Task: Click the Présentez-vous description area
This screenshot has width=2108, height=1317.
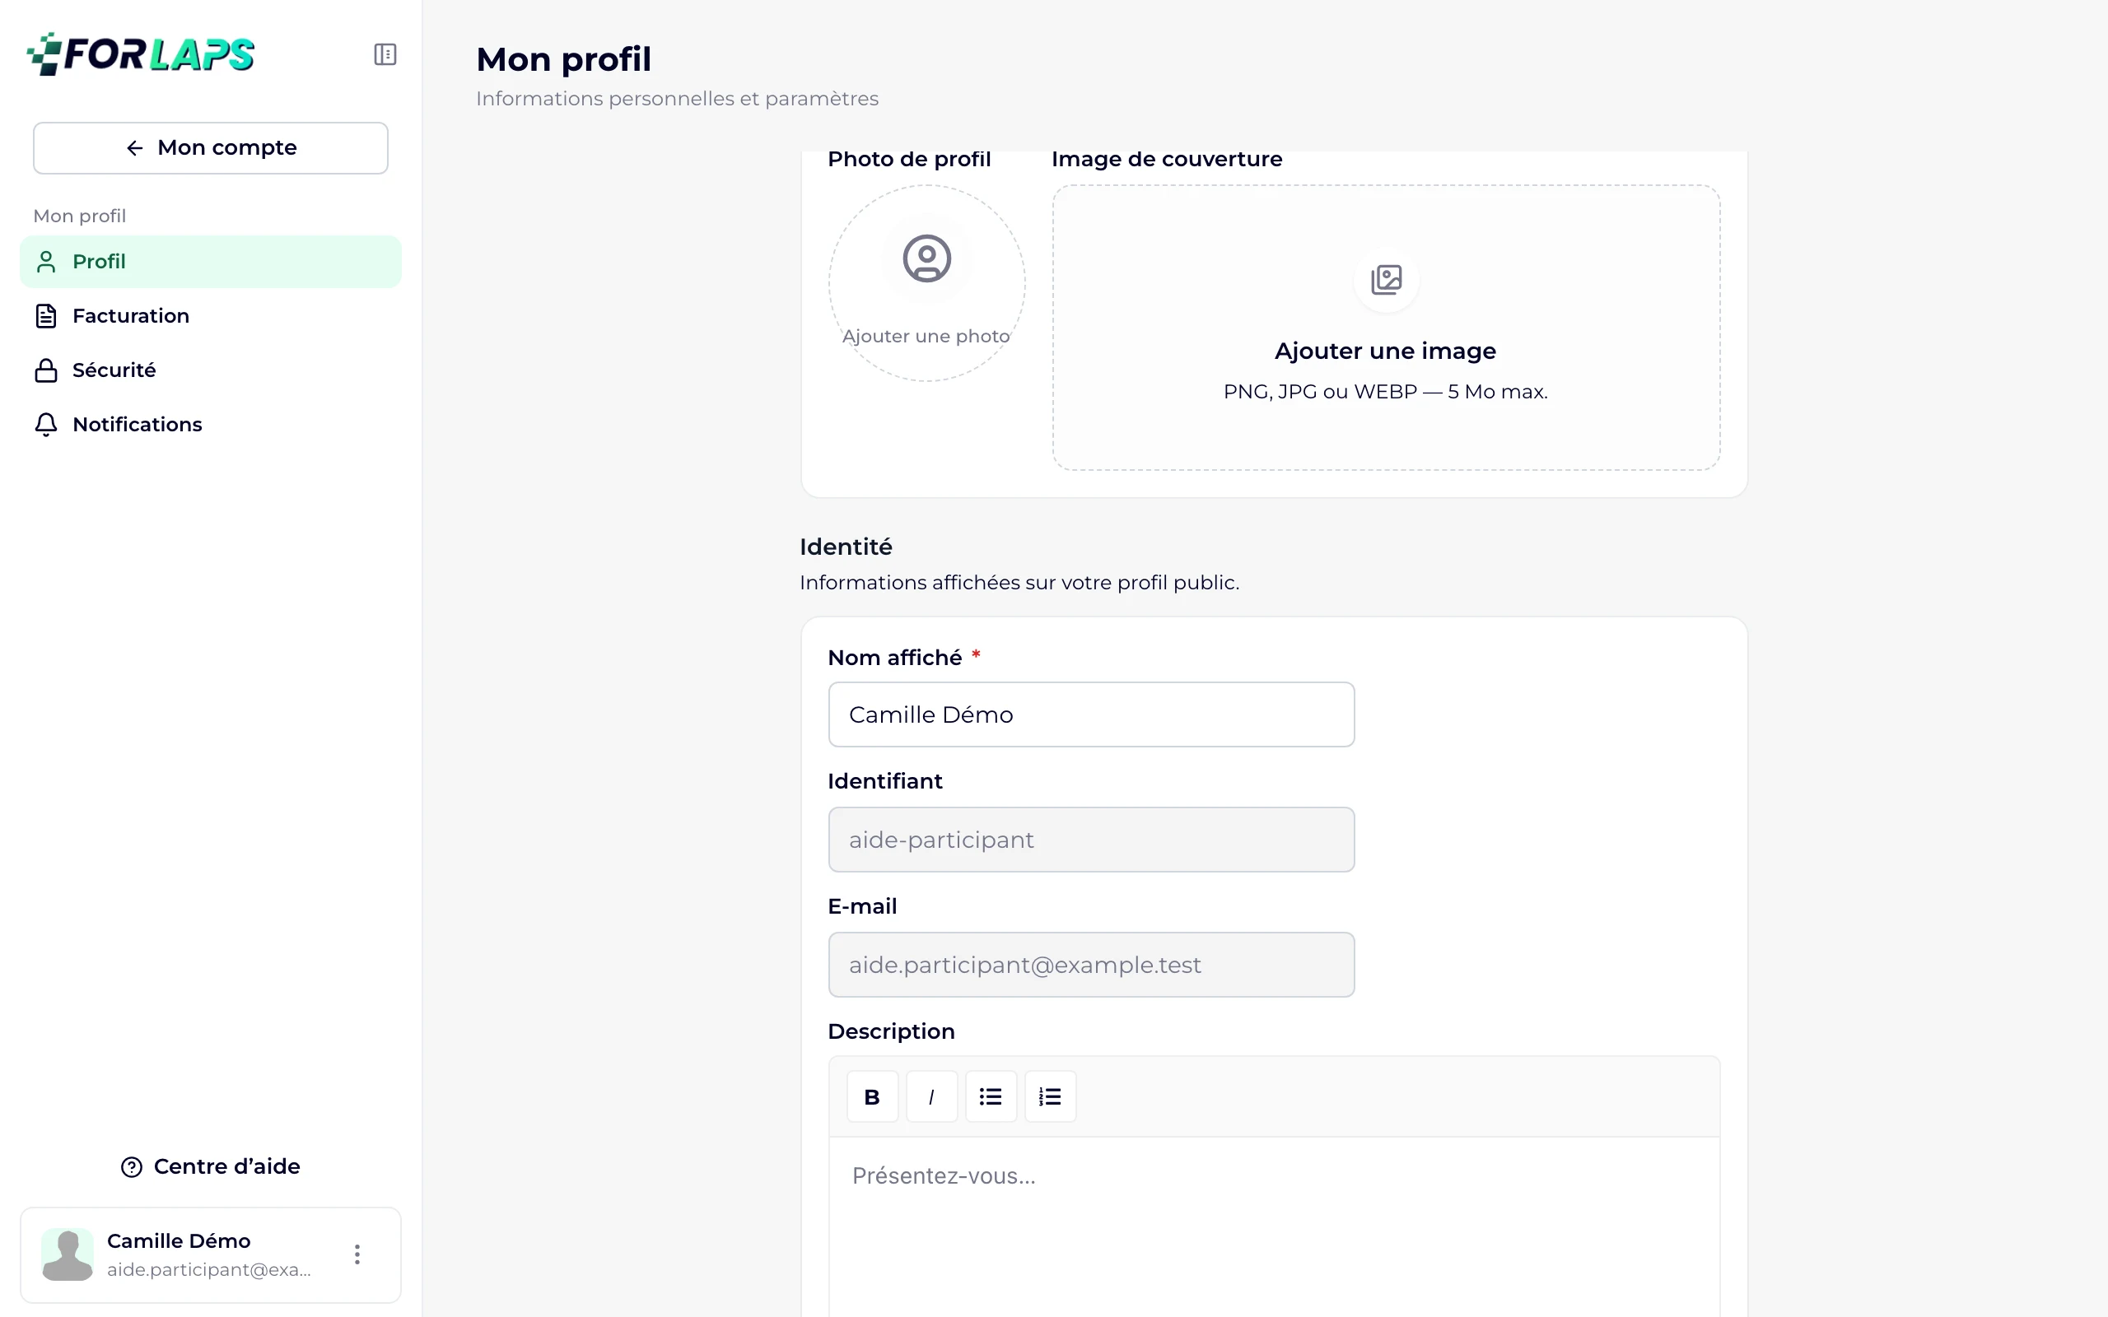Action: click(x=1275, y=1226)
